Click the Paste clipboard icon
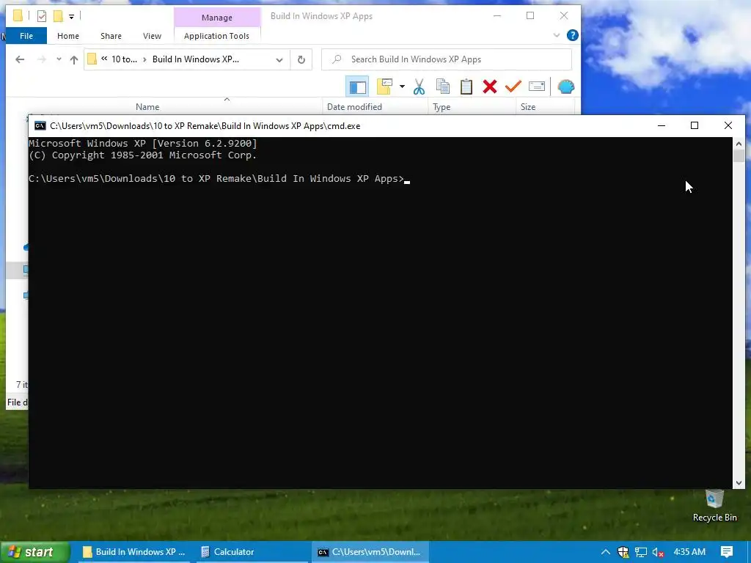Viewport: 751px width, 563px height. click(466, 87)
